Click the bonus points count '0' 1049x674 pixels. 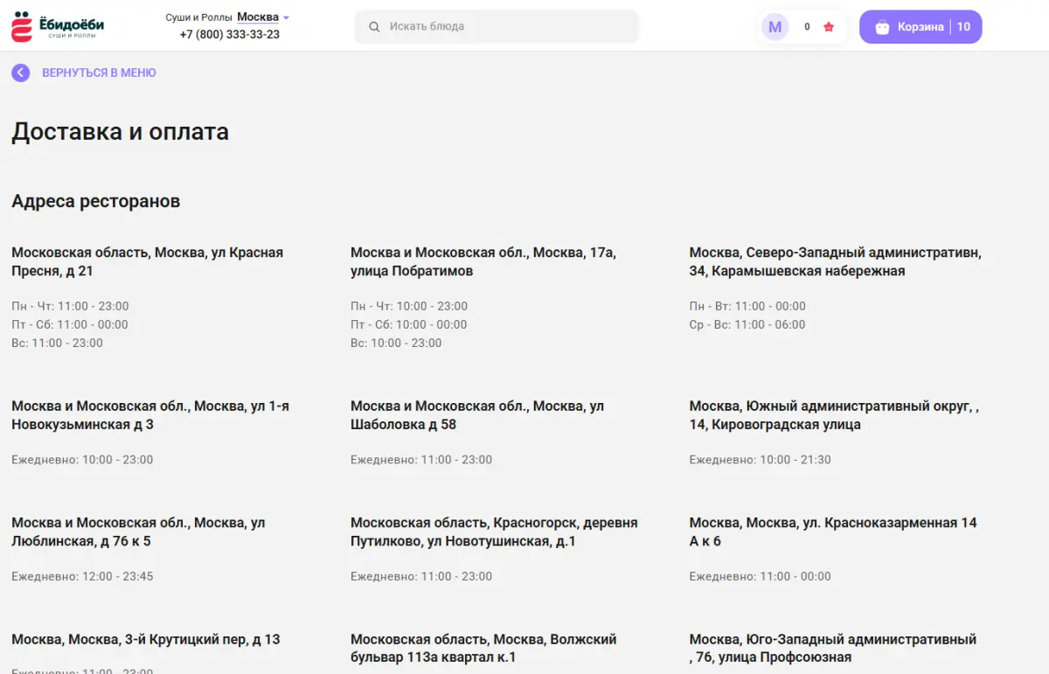coord(807,27)
